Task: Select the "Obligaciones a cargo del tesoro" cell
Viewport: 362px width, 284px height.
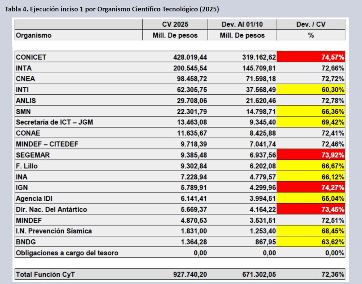Action: pos(67,253)
